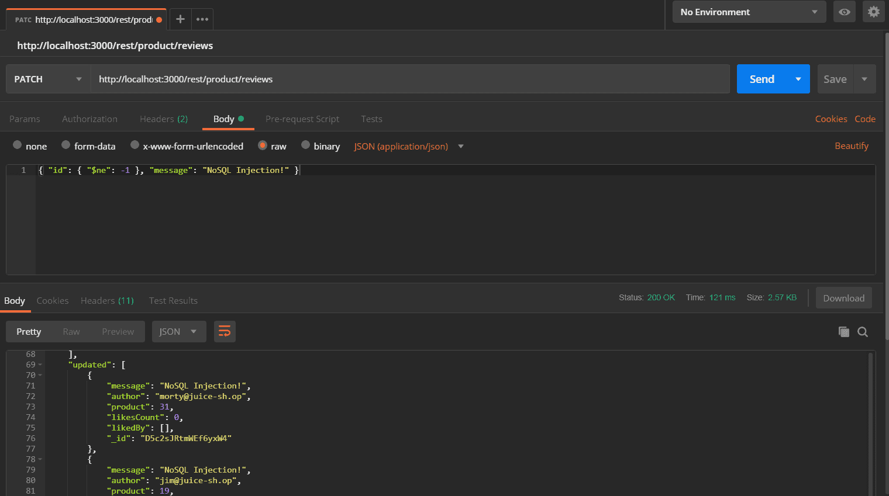The height and width of the screenshot is (496, 889).
Task: Open Tests tab
Action: [x=371, y=119]
